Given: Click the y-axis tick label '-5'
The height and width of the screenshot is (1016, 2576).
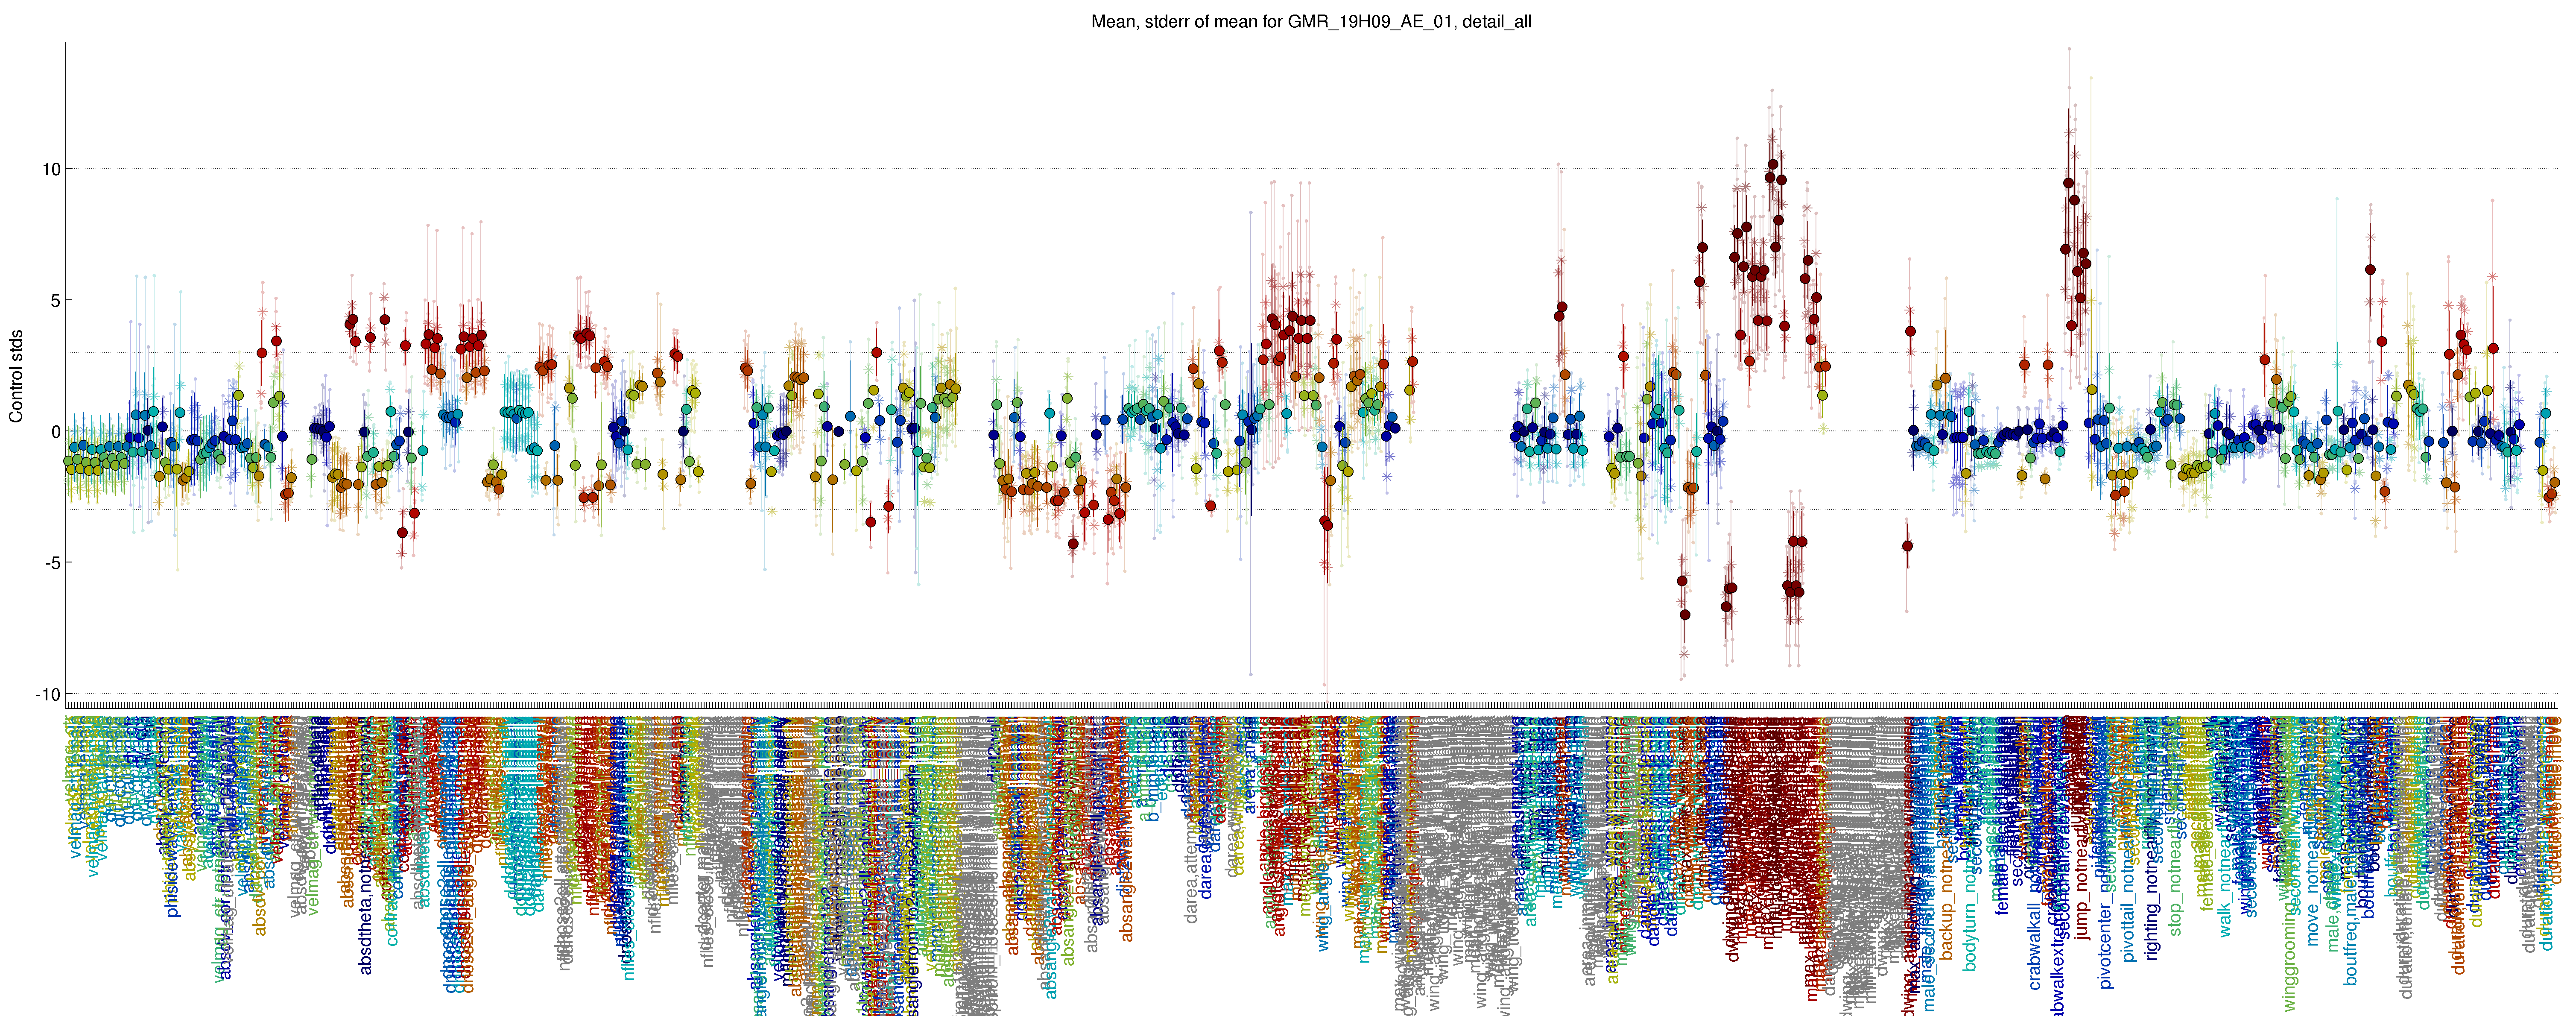Looking at the screenshot, I should pyautogui.click(x=52, y=563).
